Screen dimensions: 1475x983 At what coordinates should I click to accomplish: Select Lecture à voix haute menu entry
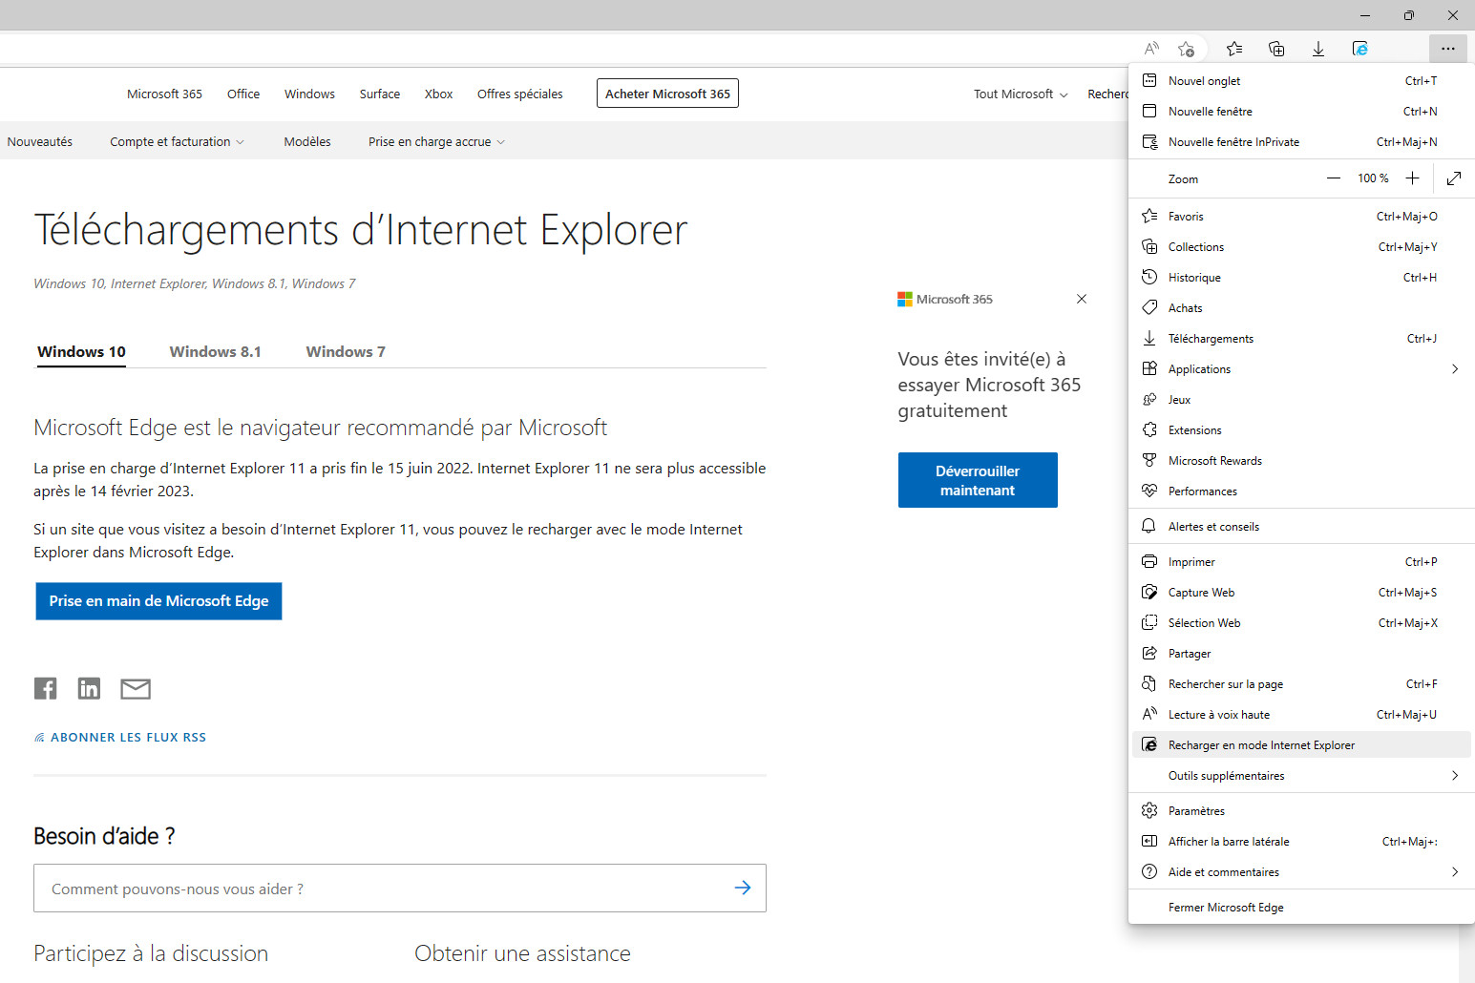[1301, 715]
